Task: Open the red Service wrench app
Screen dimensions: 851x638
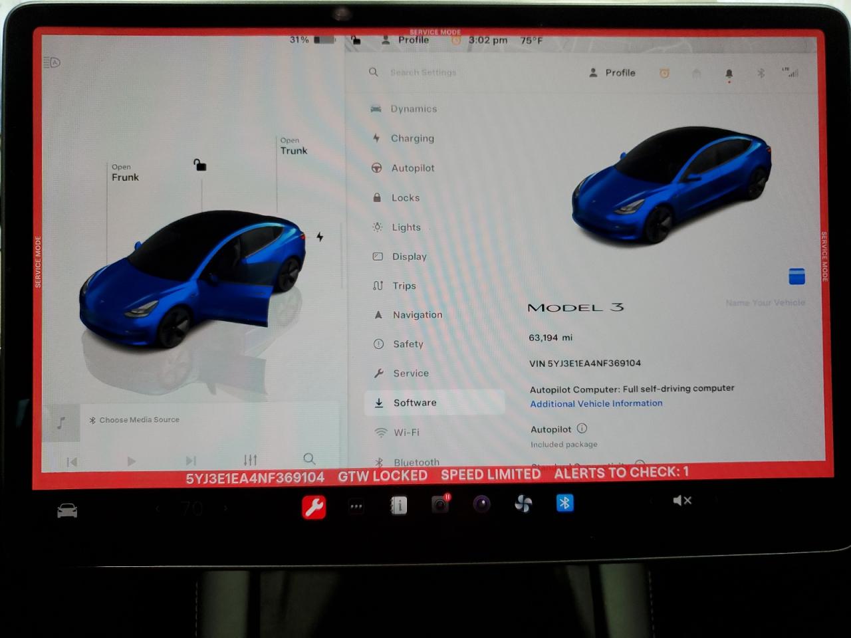Action: point(314,506)
